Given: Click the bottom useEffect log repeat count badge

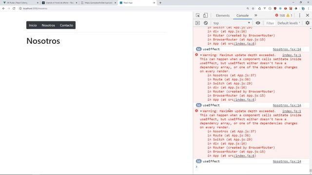Looking at the screenshot, I should point(198,161).
